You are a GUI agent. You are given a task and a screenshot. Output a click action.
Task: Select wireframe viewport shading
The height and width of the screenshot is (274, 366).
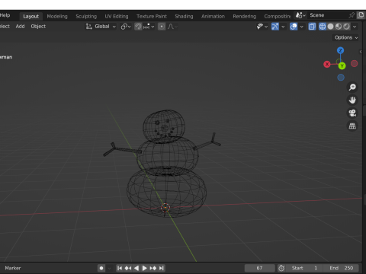323,27
